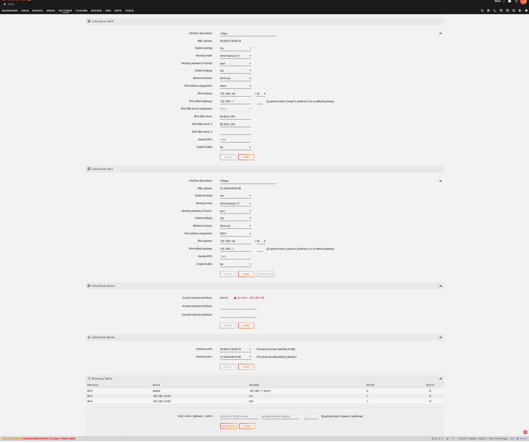529x443 pixels.
Task: Click the IPv4/nn or IPv6/nn route field
Action: (x=239, y=417)
